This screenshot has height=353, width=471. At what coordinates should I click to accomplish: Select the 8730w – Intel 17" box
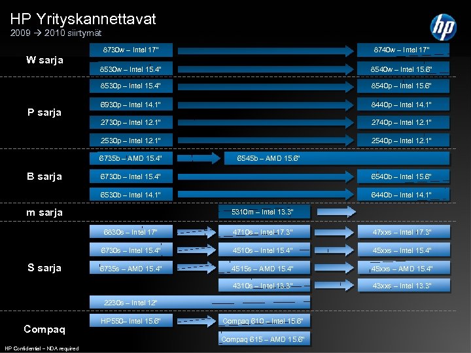pyautogui.click(x=131, y=50)
